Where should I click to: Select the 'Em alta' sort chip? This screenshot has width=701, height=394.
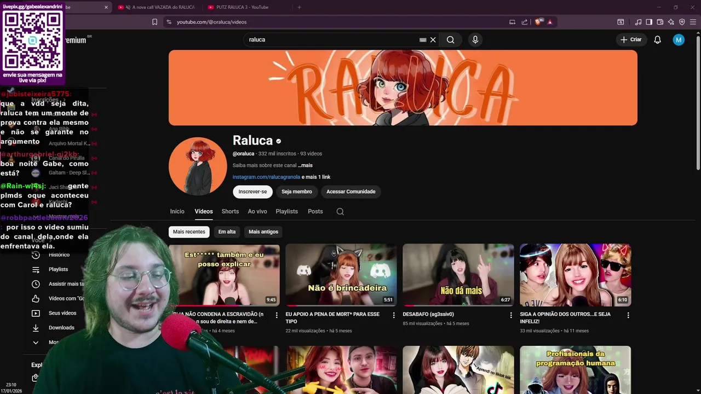pos(227,231)
